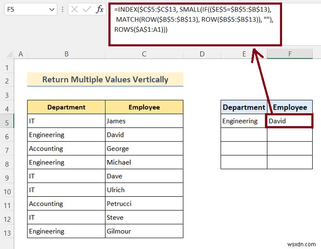The image size is (321, 249).
Task: Select cell with employee George
Action: (x=144, y=149)
